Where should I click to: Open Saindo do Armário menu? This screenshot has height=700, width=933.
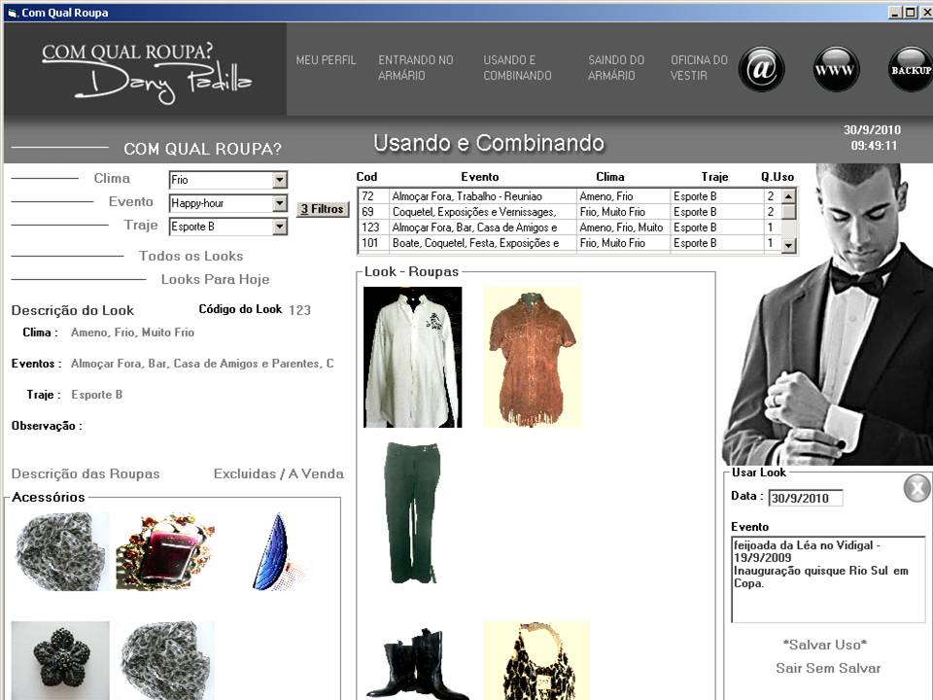(x=616, y=68)
